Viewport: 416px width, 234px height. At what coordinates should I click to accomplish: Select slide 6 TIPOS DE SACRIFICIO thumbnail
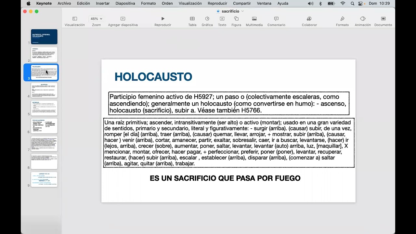coord(44,126)
